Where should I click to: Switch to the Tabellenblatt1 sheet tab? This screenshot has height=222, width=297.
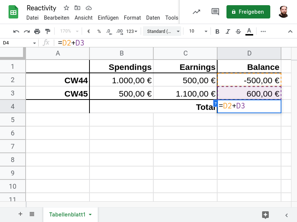[x=68, y=215]
